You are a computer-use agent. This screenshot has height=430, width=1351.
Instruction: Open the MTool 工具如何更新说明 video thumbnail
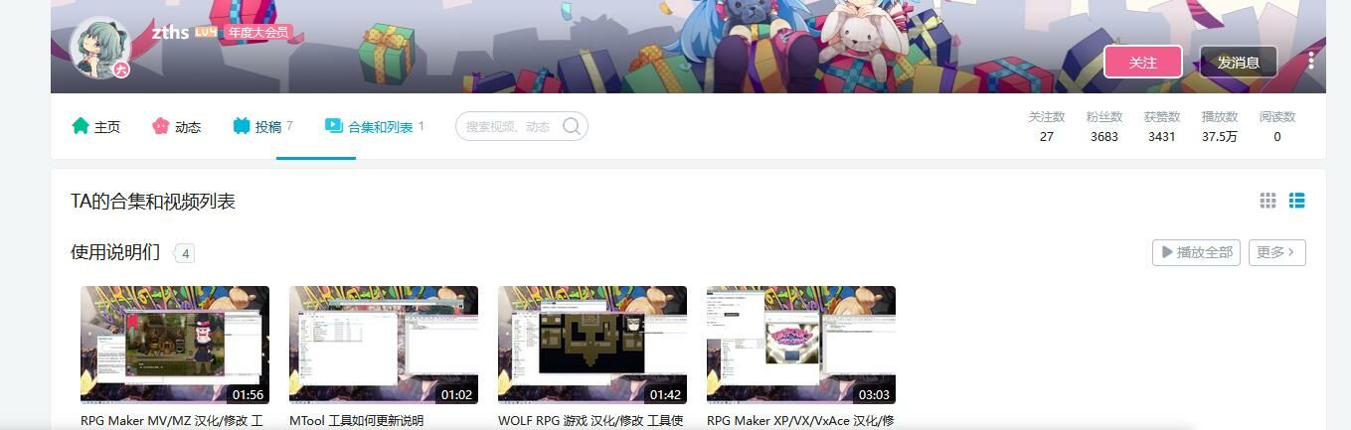384,345
